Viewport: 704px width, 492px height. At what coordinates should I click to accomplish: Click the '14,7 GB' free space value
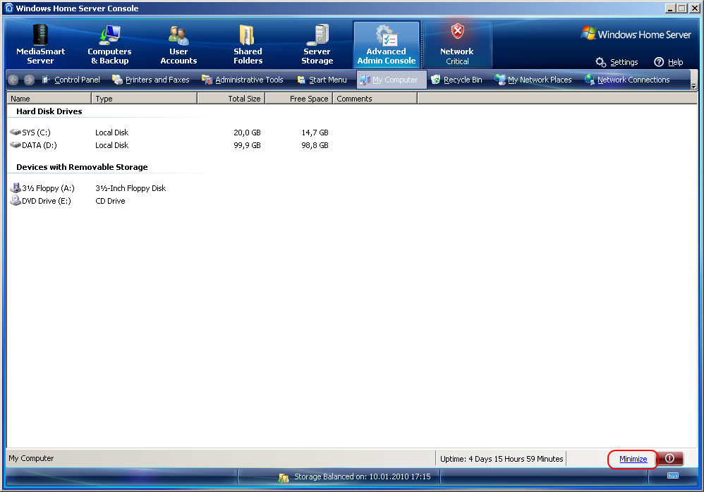(315, 133)
